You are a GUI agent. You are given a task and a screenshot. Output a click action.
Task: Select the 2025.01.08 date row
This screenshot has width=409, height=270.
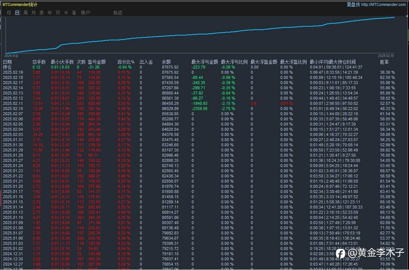(x=13, y=228)
